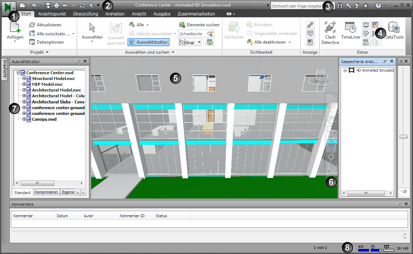Expand the MEP Model.nwc node

click(24, 84)
